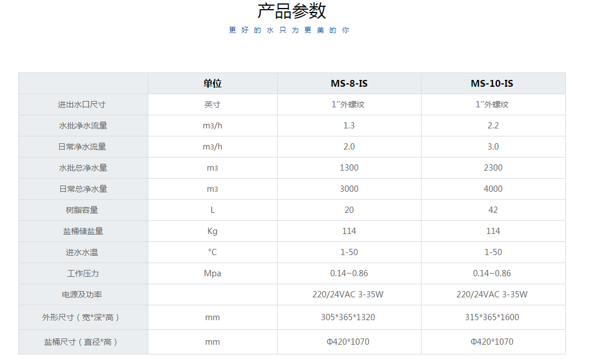Click the subtitle 更好的水只为更美的你
595x359 pixels.
click(289, 30)
